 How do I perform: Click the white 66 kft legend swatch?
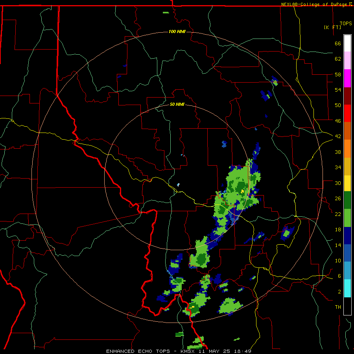click(x=347, y=43)
